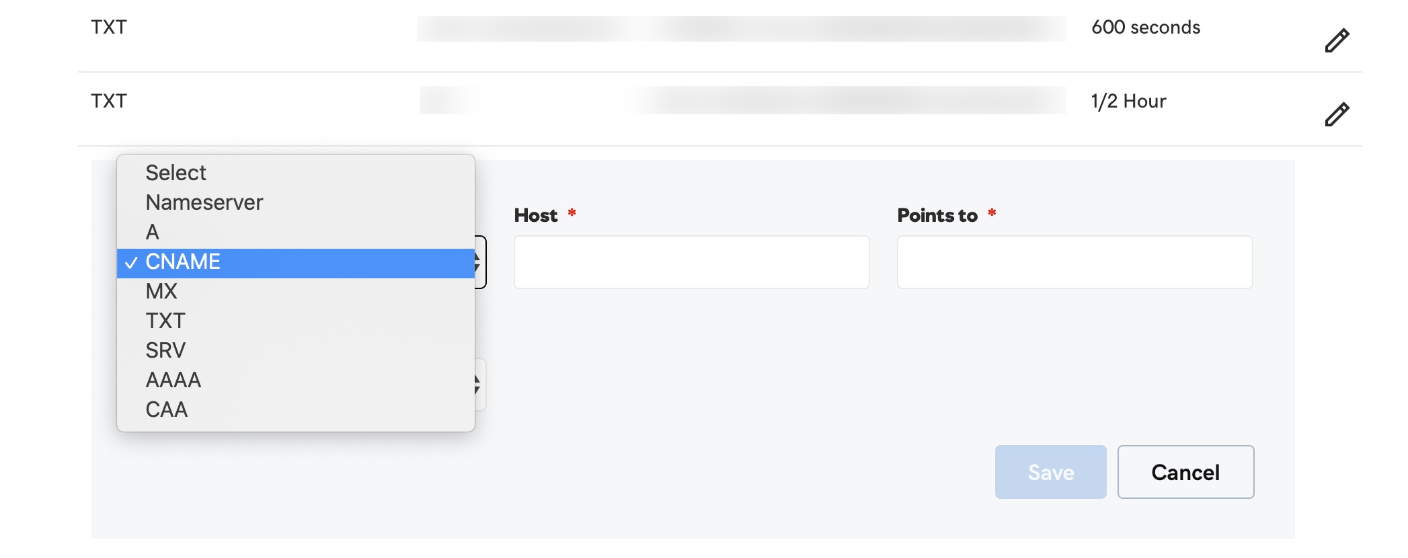Cancel adding the new DNS record
The height and width of the screenshot is (558, 1408).
point(1185,472)
